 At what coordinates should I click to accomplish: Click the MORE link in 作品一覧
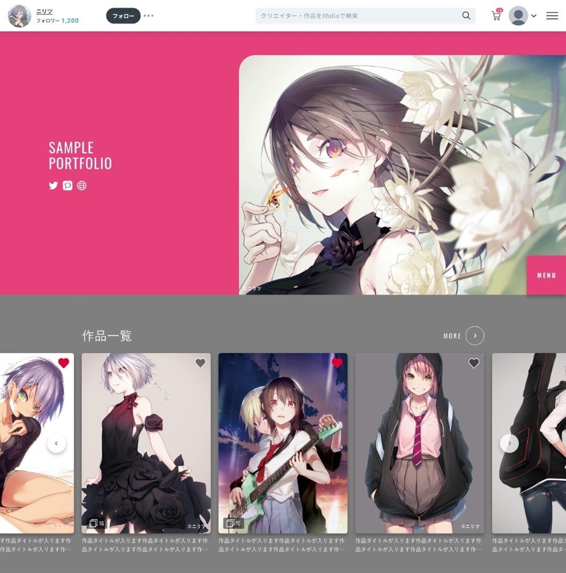(x=452, y=336)
